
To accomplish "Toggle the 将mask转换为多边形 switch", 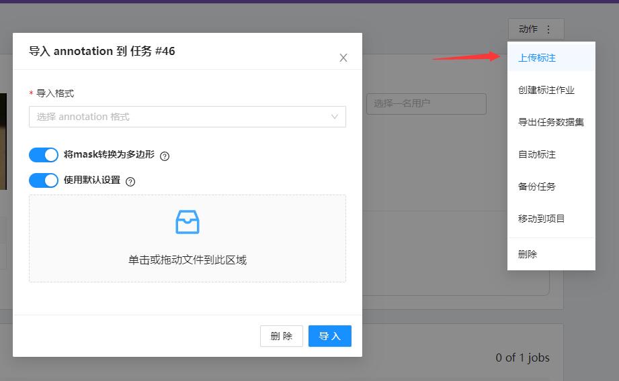I will click(44, 155).
